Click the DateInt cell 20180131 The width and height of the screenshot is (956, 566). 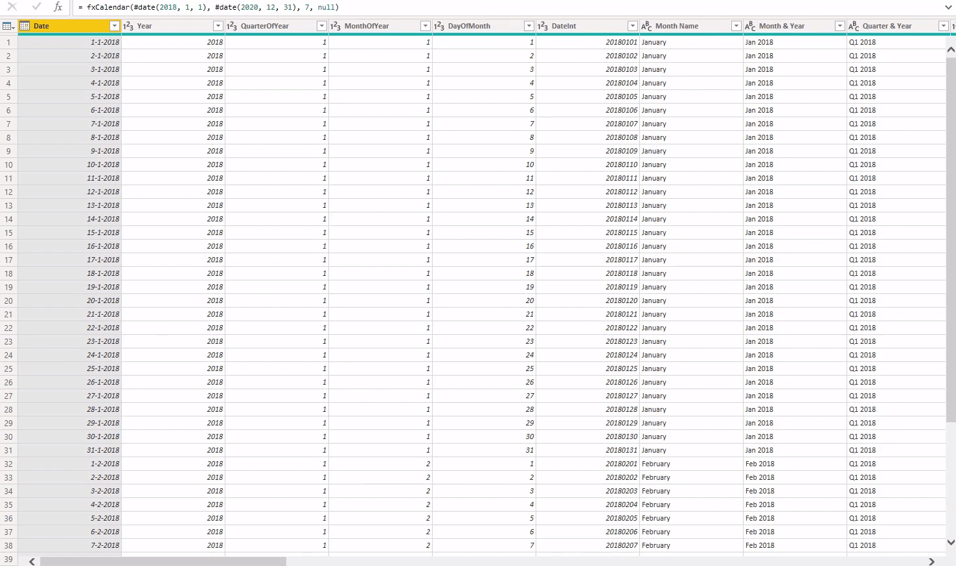point(588,450)
